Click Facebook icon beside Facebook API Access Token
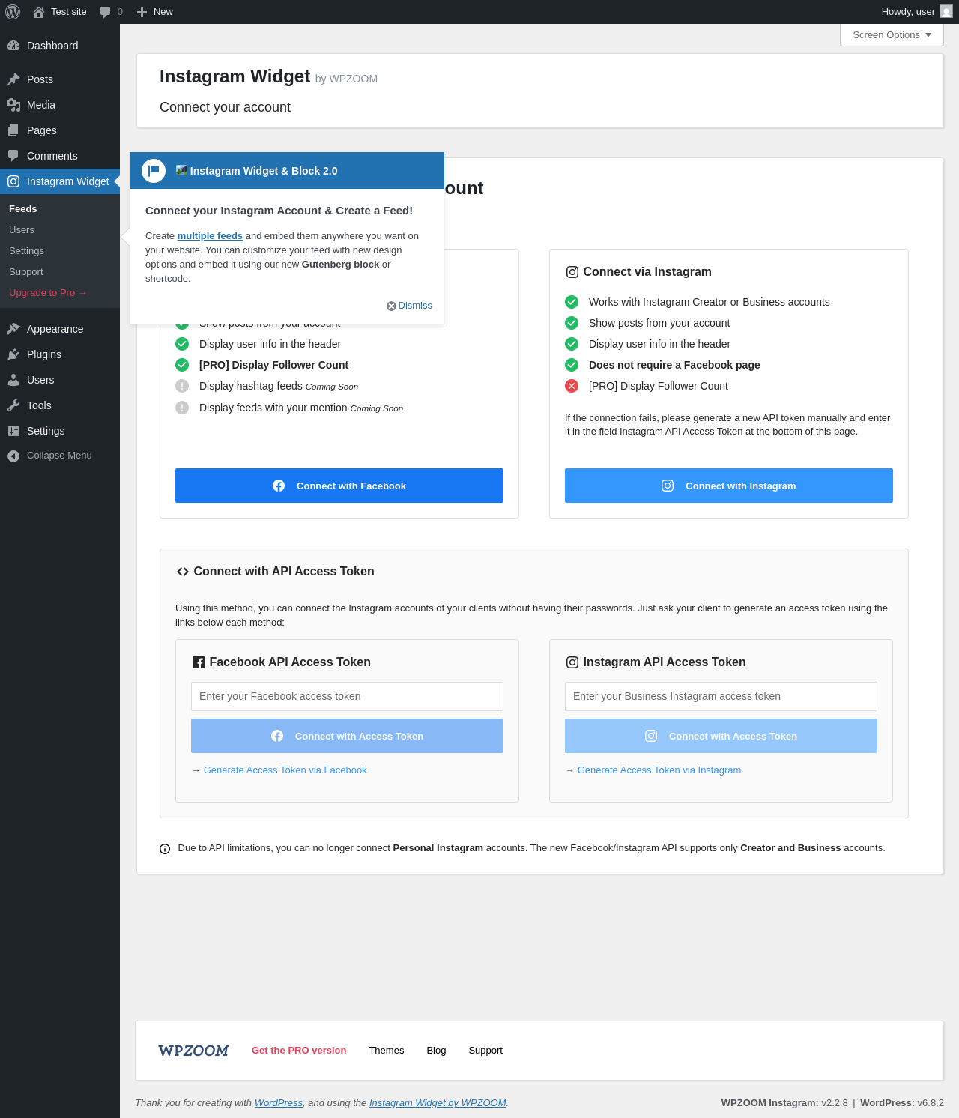Image resolution: width=959 pixels, height=1118 pixels. pyautogui.click(x=199, y=662)
